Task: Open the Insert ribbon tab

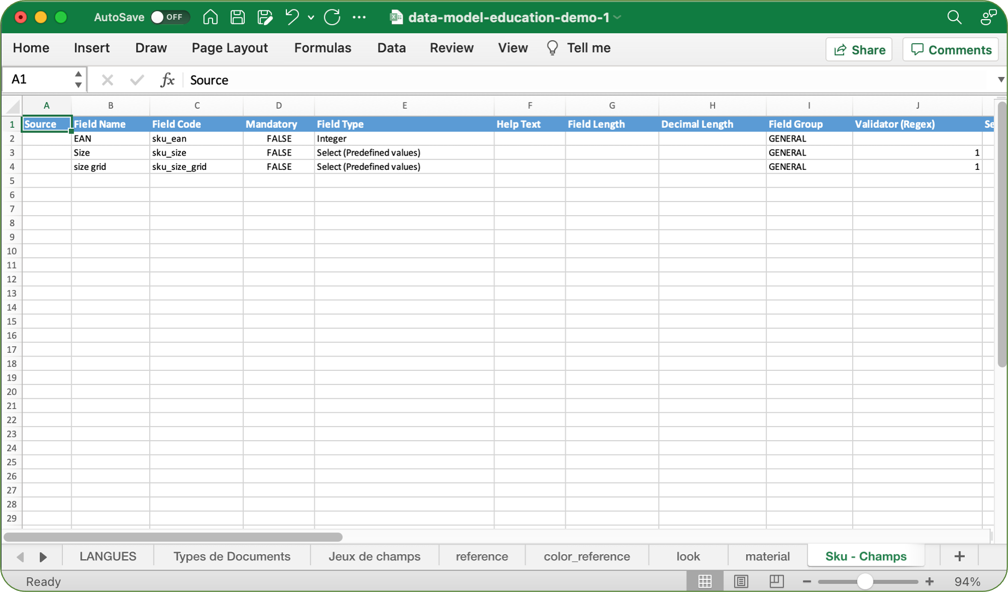Action: click(92, 48)
